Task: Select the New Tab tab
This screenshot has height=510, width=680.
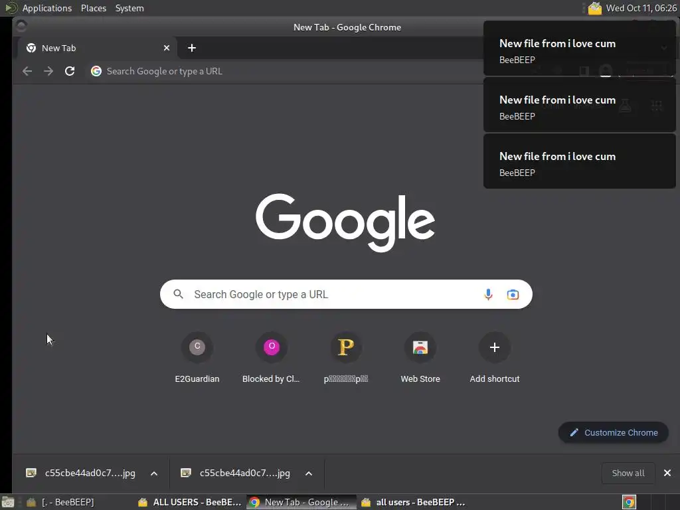Action: [x=96, y=48]
